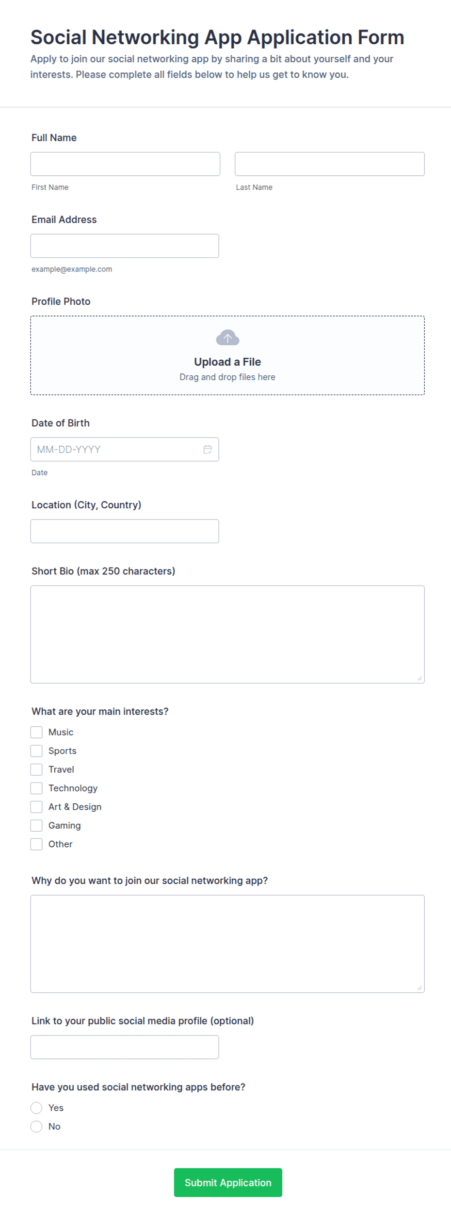Screen dimensions: 451x1221
Task: Select the Technology checkbox
Action: point(36,788)
